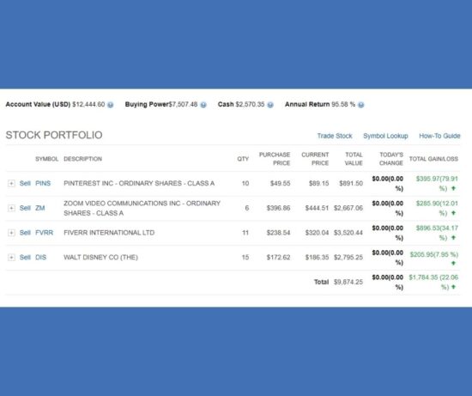Open the How-To Guide link
Screen dimensions: 472x396
439,136
